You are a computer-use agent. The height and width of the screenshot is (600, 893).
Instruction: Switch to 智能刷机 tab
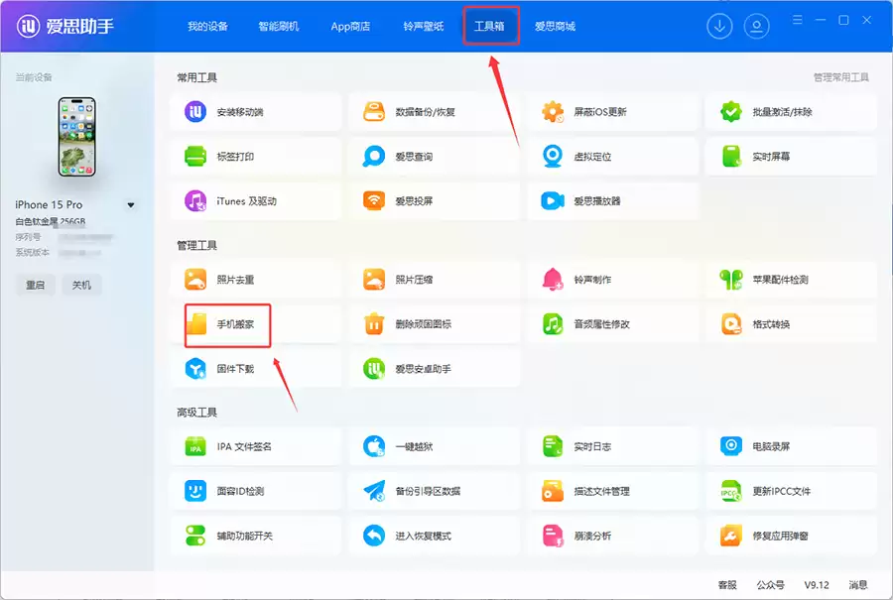279,26
